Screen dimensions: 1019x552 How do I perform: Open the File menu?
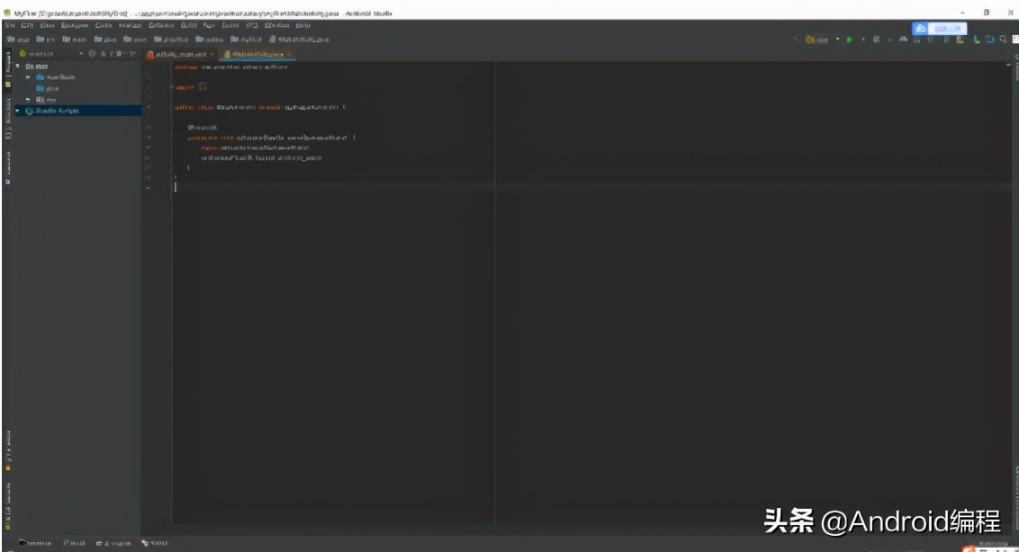point(10,25)
